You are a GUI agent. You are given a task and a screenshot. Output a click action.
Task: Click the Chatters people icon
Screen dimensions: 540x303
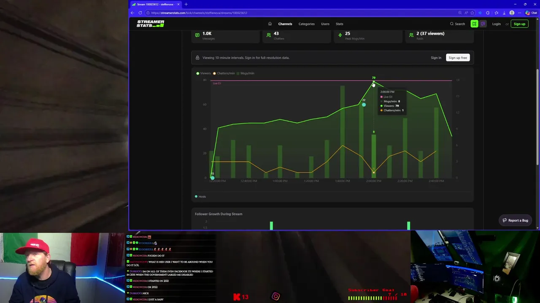tap(268, 35)
